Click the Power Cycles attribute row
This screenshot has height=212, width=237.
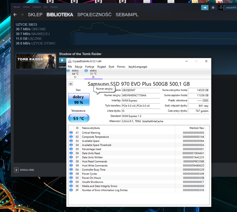(x=137, y=174)
